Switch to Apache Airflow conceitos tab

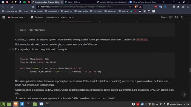(x=112, y=2)
